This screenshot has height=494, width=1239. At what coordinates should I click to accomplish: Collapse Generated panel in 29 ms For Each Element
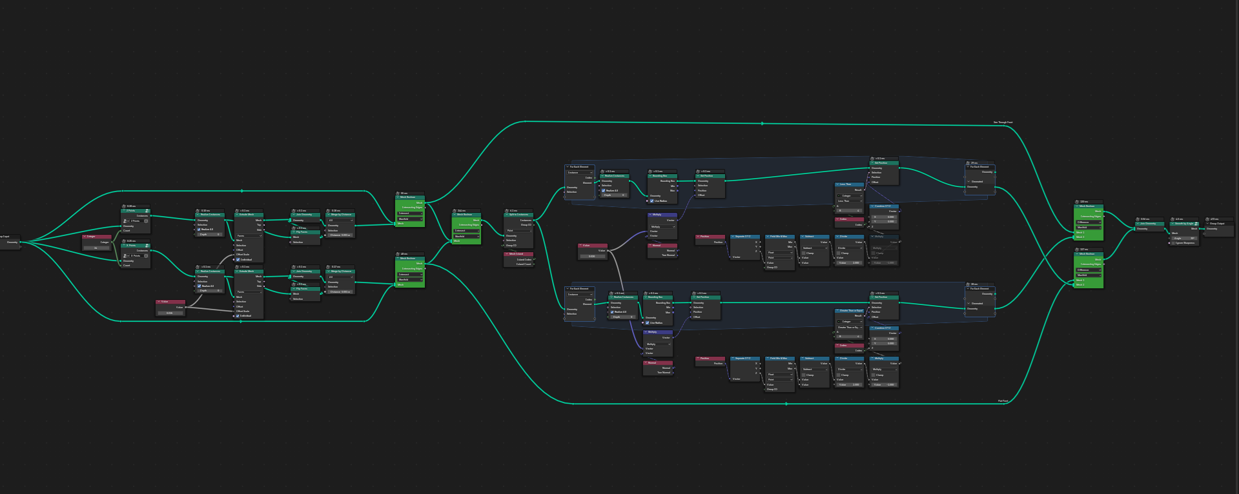[968, 182]
